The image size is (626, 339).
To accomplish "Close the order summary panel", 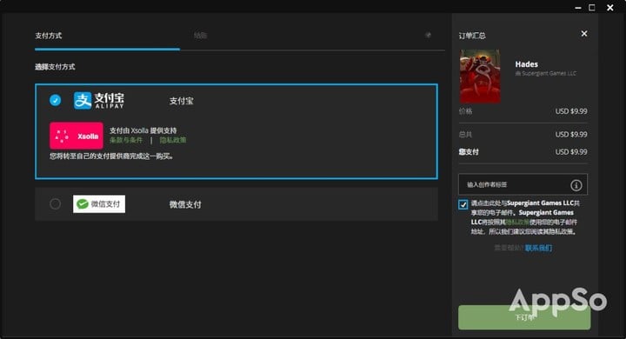I will [584, 34].
